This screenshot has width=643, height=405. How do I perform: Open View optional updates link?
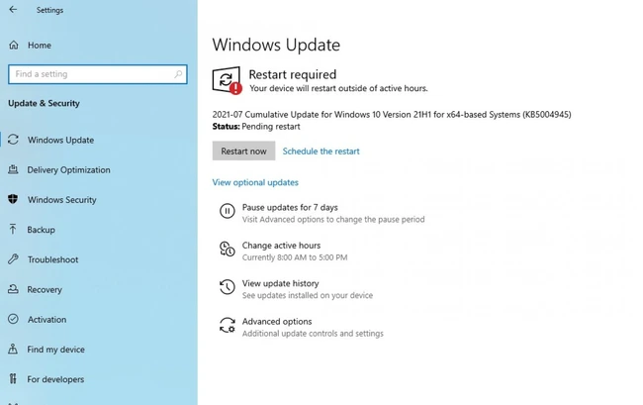[x=255, y=182]
